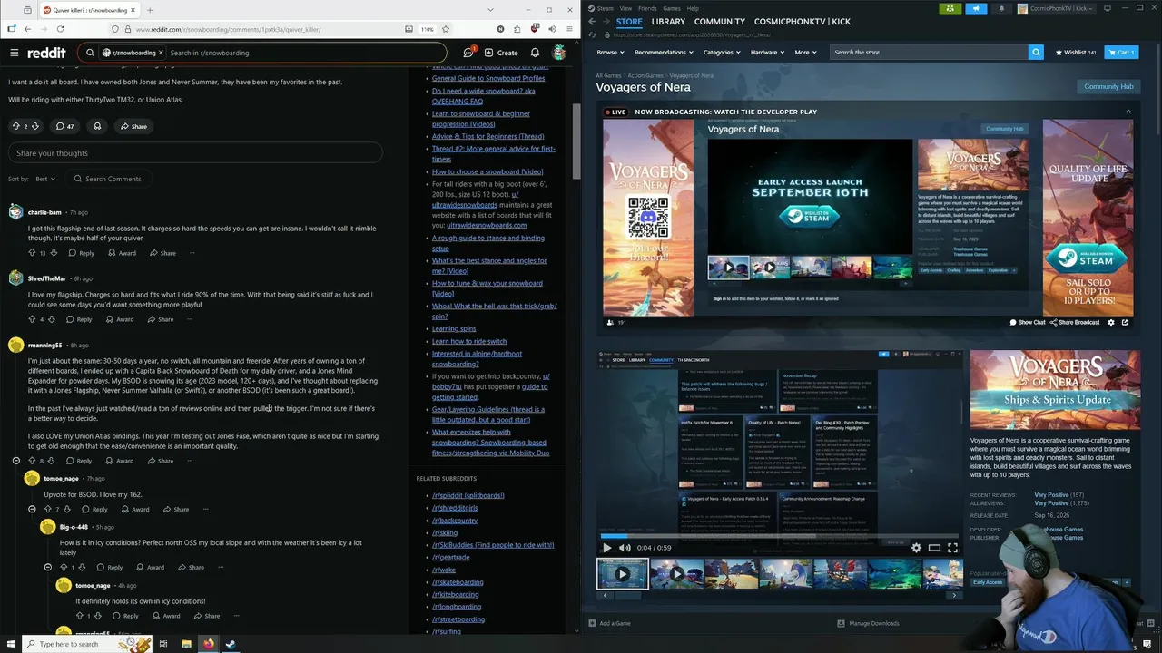Open a new Firefox tab
This screenshot has width=1162, height=653.
(150, 10)
